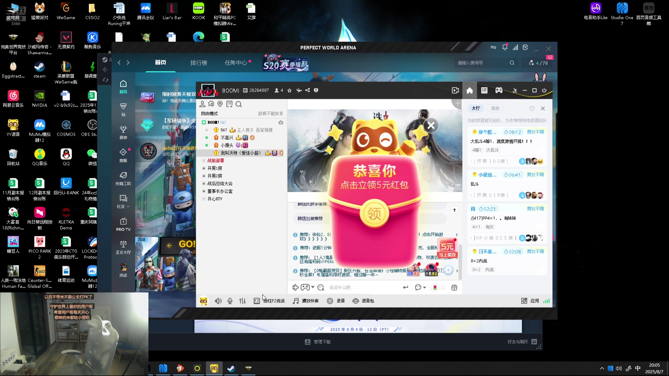Open 赛事 trophy icon in Arena sidebar

click(123, 132)
